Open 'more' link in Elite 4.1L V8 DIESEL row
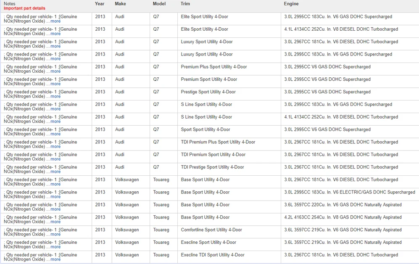Screen dimensions: 419x264 click(55, 34)
